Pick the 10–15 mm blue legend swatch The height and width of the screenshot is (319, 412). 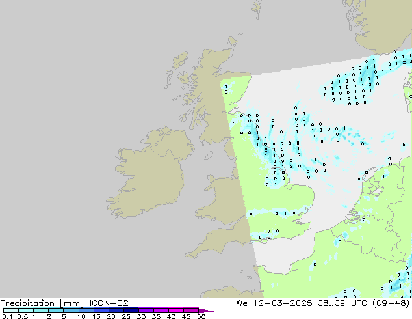(x=86, y=311)
